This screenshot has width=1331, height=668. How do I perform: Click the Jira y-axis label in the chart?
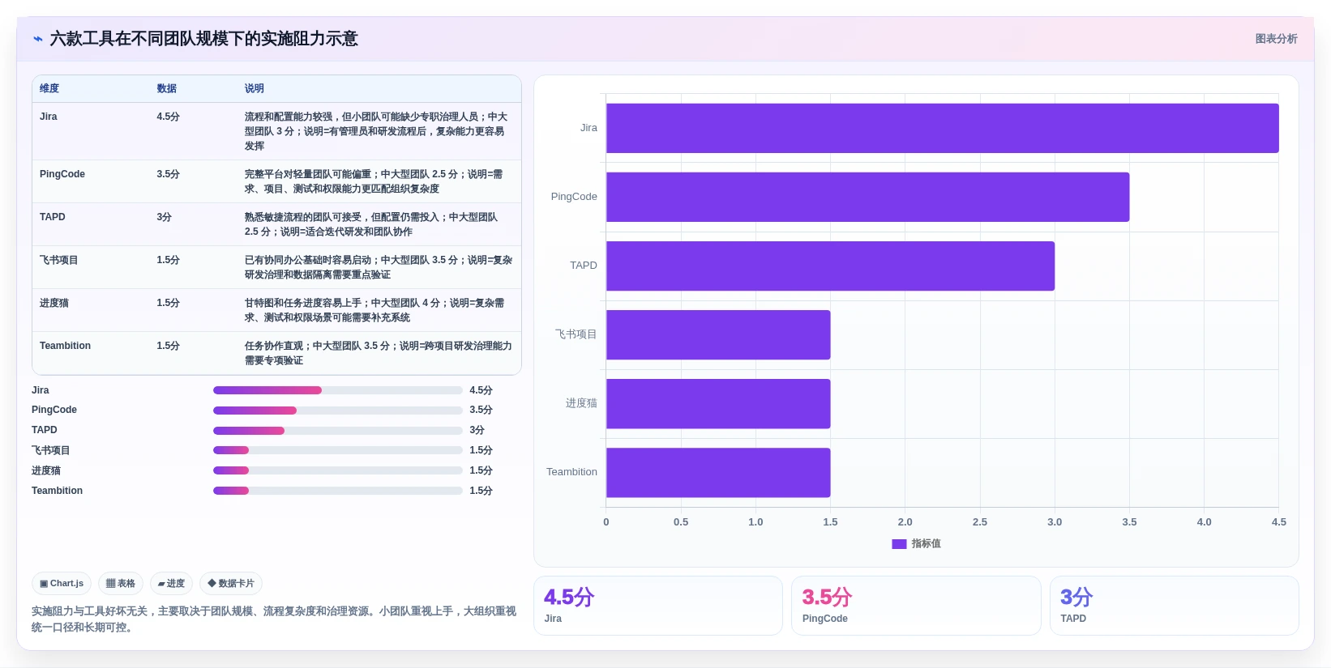point(588,128)
